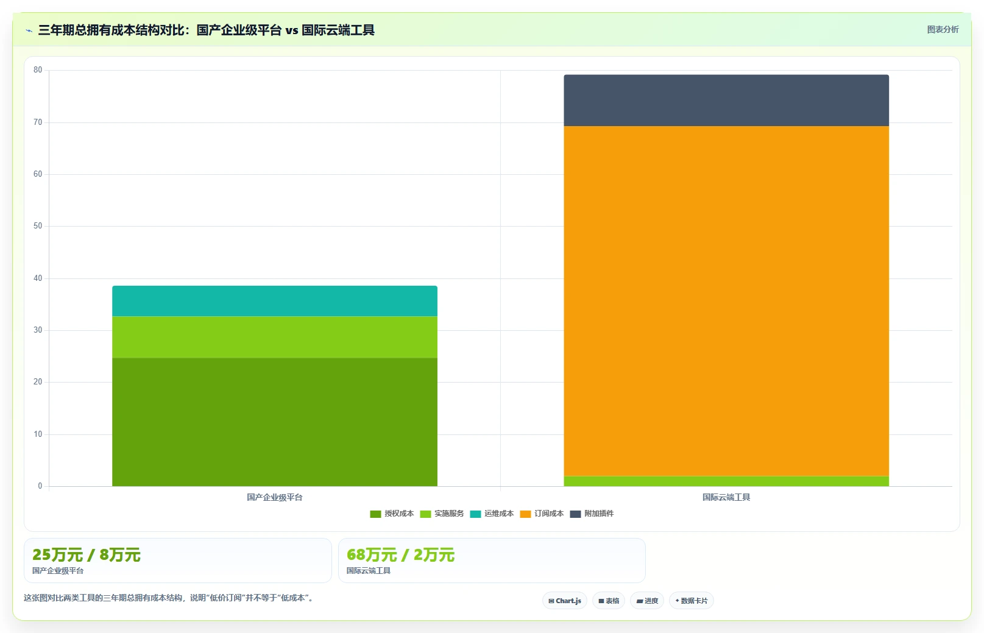
Task: Click the 运维成本 legend label
Action: [x=499, y=514]
